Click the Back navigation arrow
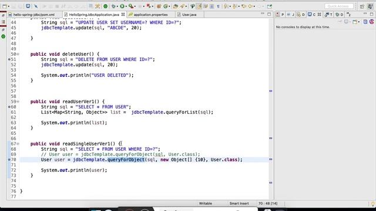Image resolution: width=376 pixels, height=211 pixels. pos(250,6)
